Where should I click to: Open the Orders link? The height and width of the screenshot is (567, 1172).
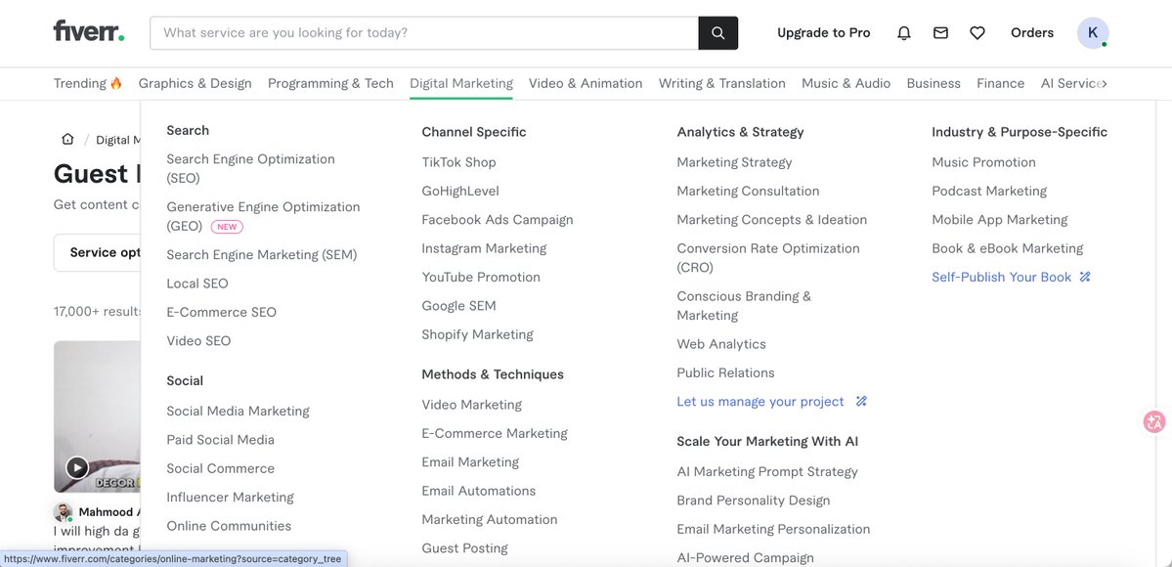tap(1032, 33)
